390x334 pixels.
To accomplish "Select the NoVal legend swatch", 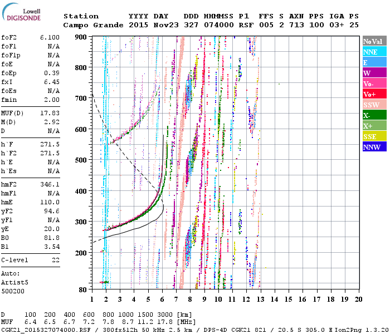I will pos(374,41).
